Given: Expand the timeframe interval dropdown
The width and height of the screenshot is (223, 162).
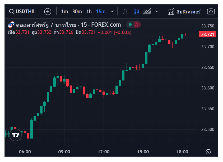Looking at the screenshot, I should coord(112,12).
